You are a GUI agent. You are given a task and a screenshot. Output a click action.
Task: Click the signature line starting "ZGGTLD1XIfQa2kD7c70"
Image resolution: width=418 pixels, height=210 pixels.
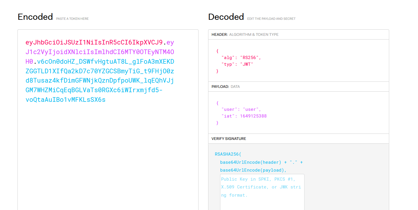[100, 71]
